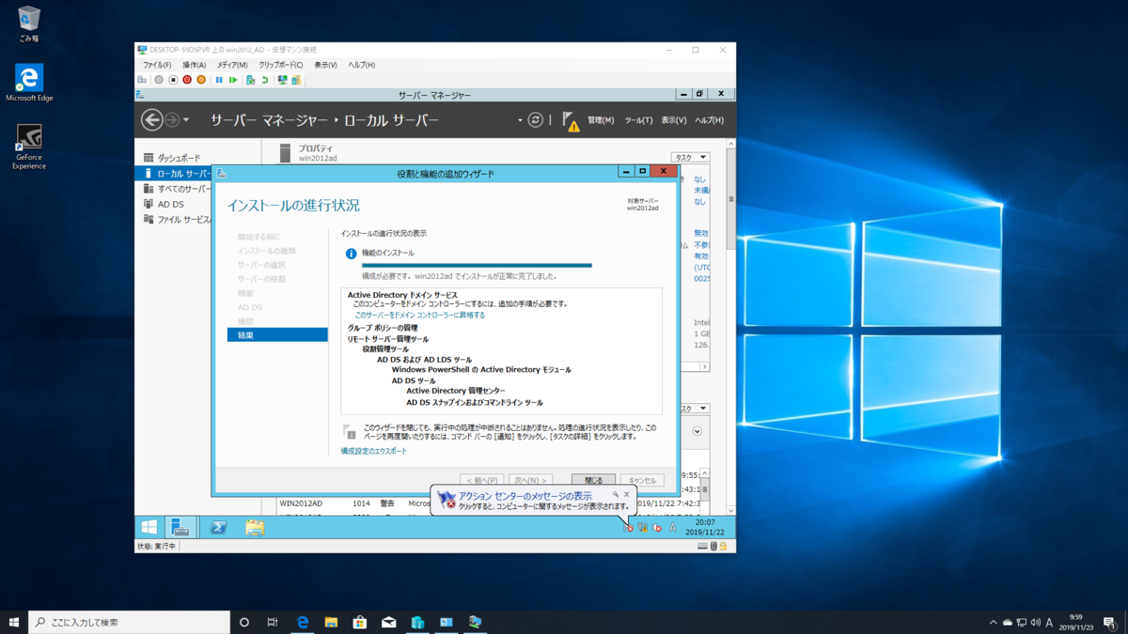This screenshot has width=1128, height=634.
Task: Click このサーバーをドメイン コントローラーに昇格する link
Action: (420, 316)
